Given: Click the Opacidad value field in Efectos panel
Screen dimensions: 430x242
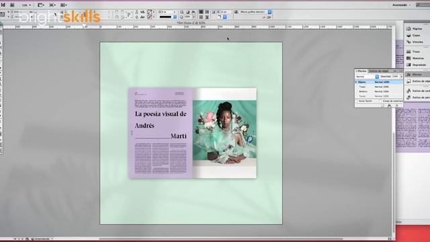Looking at the screenshot, I should tap(395, 77).
